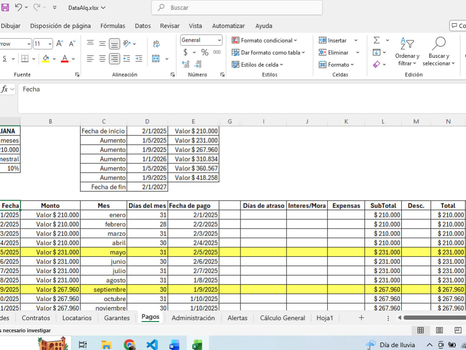Open the Disposición de página tab
Screen dimensions: 466x350
pyautogui.click(x=60, y=26)
